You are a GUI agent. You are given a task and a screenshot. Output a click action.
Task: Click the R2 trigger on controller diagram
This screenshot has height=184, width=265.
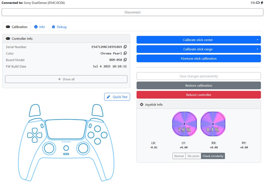tap(97, 110)
